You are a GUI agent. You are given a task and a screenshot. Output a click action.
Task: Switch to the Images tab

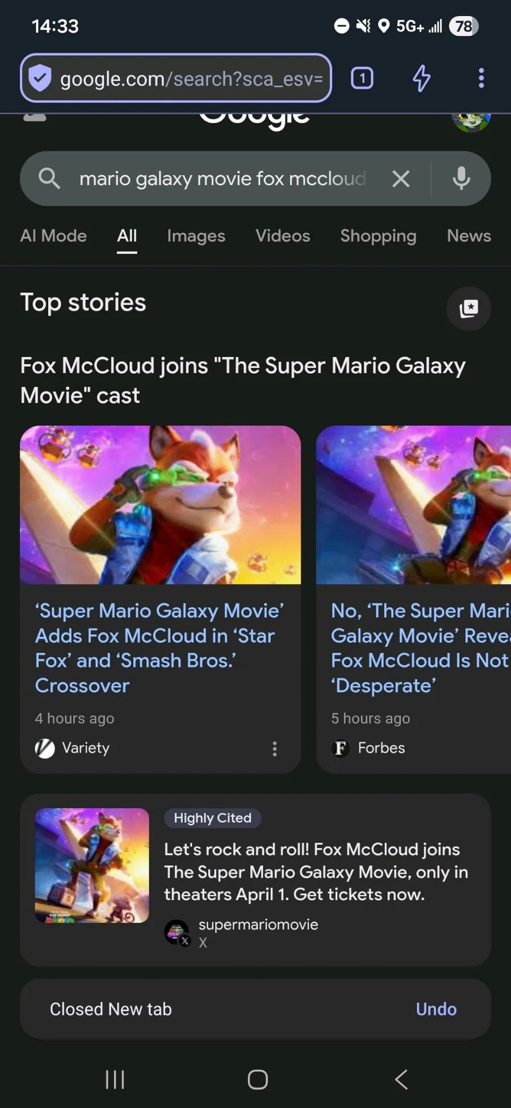click(196, 236)
